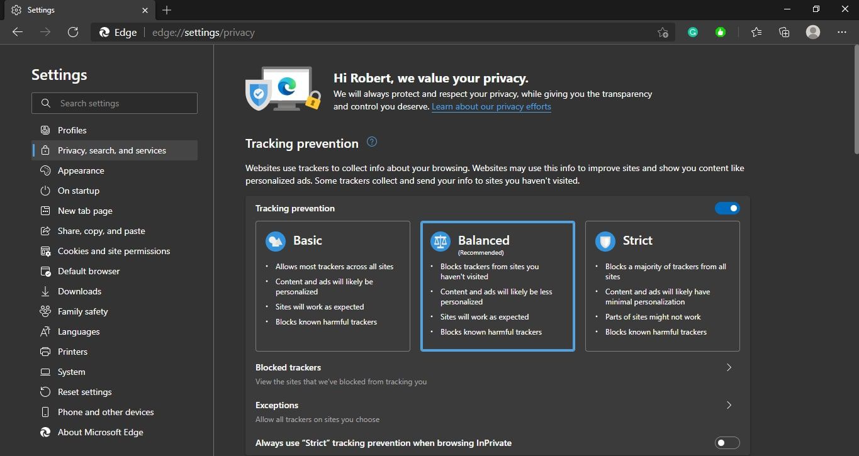Click the site info Edge icon in address bar
This screenshot has width=859, height=456.
click(x=104, y=33)
